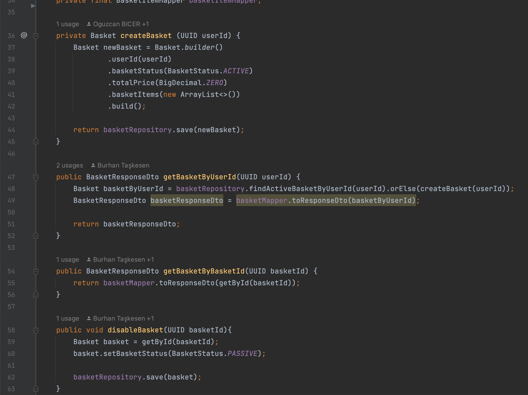
Task: Click author icon beside Oguzcan BICER
Action: tap(89, 24)
